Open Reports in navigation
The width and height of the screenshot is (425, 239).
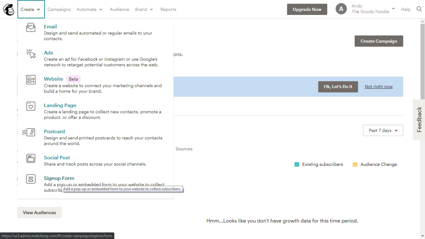(168, 9)
